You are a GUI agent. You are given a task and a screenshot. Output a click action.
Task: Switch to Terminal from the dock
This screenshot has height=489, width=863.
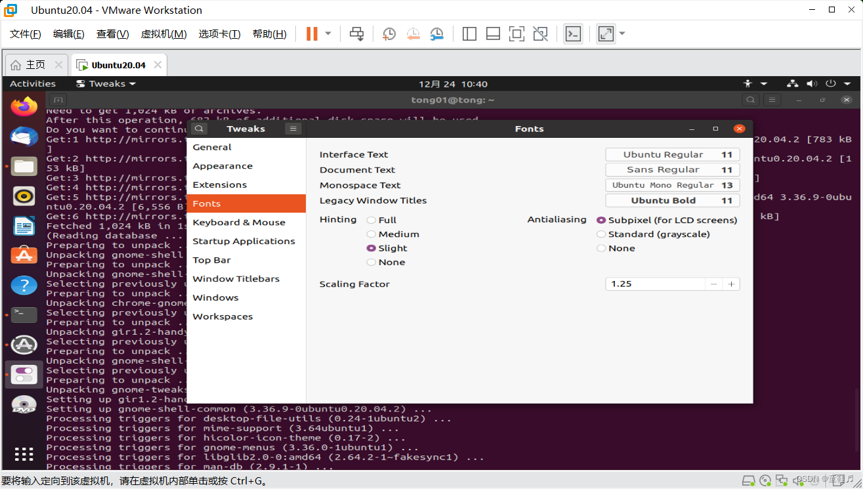click(24, 314)
